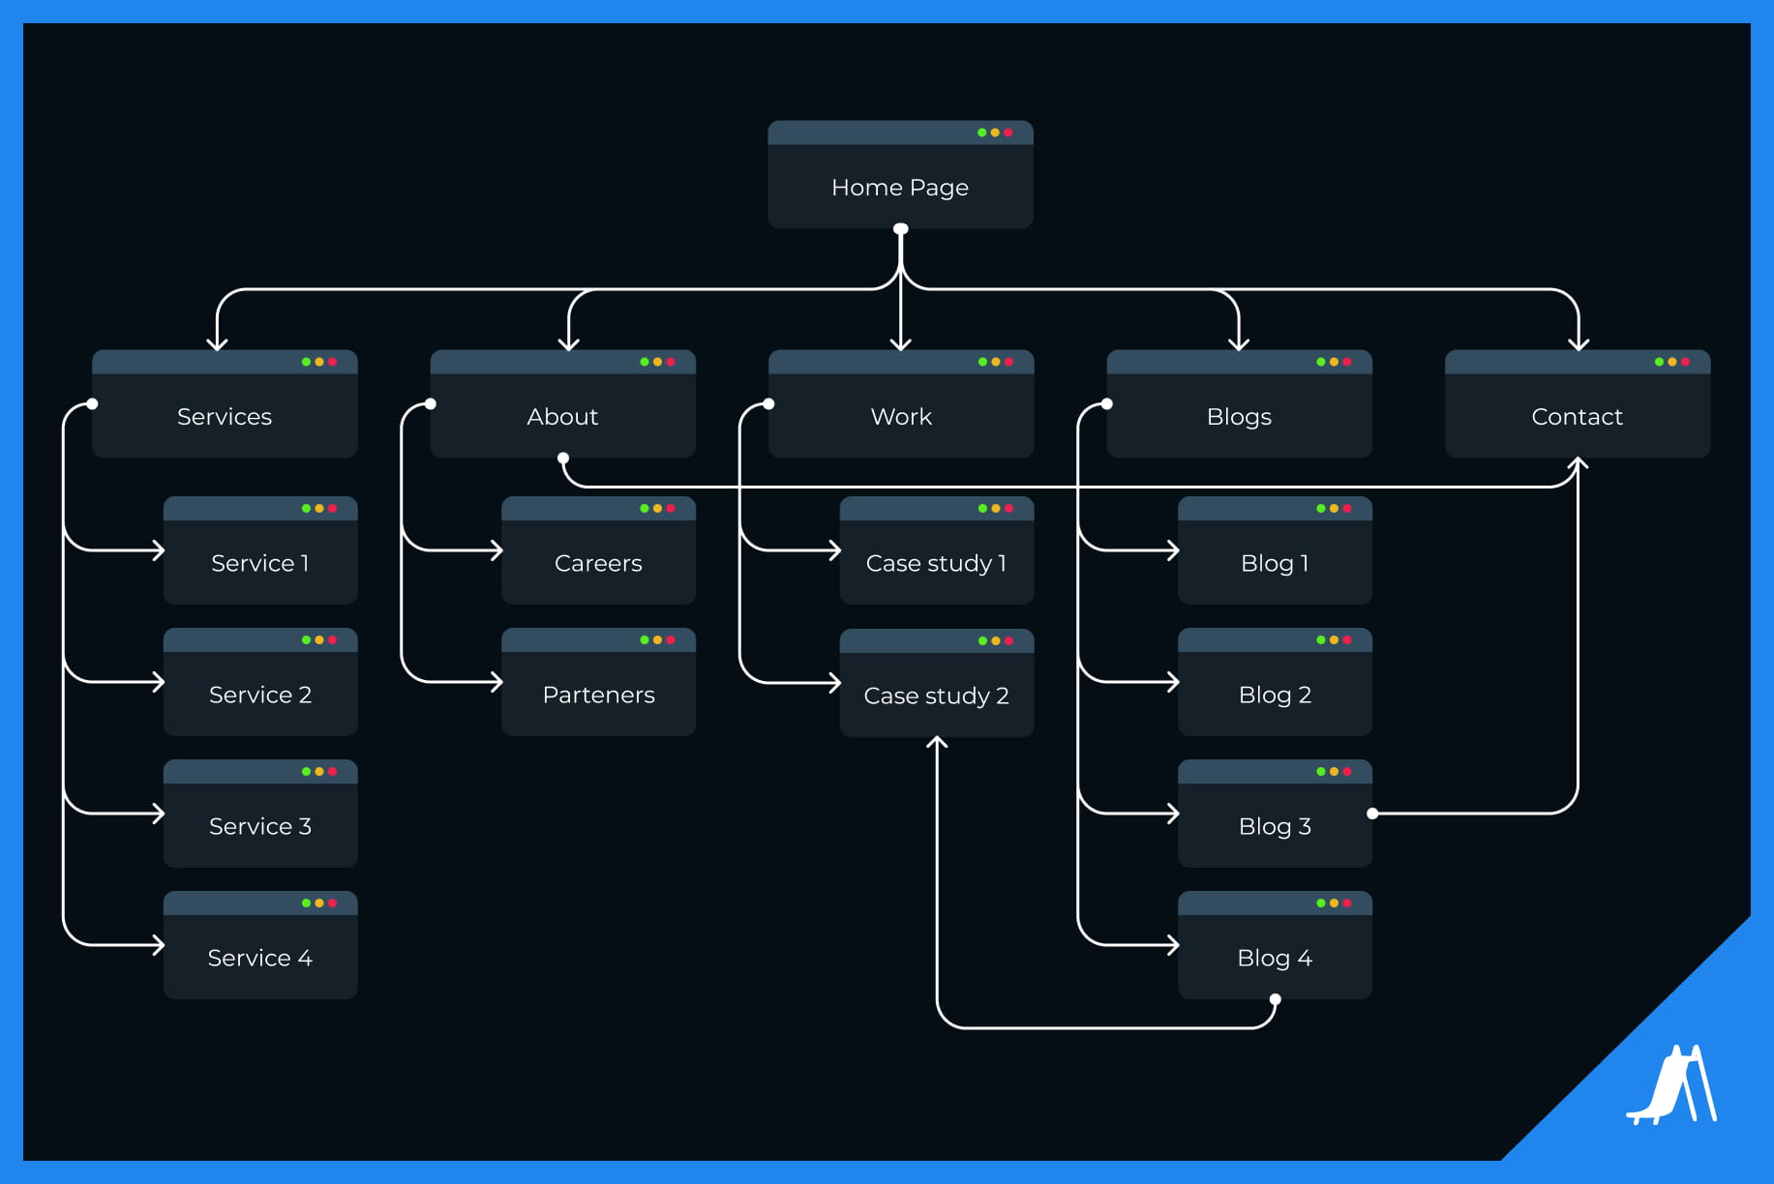Expand the Blogs parent node
Viewport: 1774px width, 1184px height.
point(1239,416)
